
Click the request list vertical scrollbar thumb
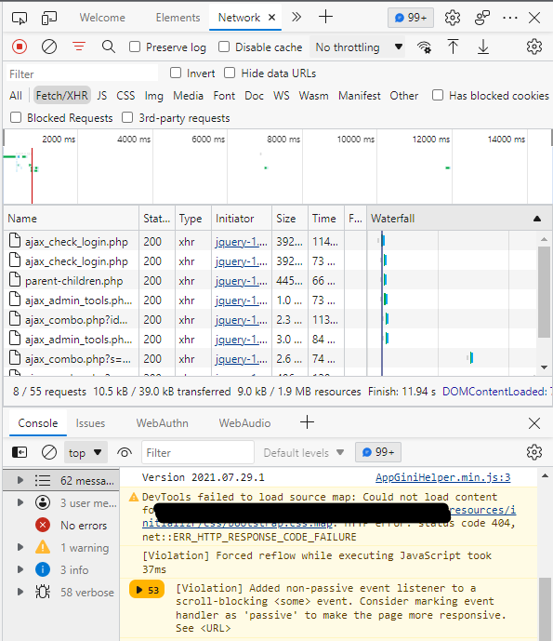544,292
